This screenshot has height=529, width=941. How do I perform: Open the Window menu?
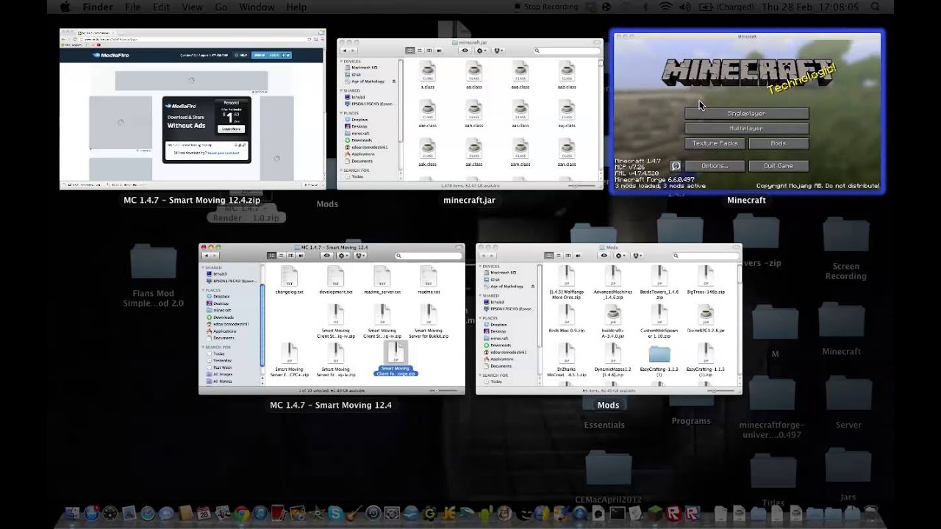[257, 7]
